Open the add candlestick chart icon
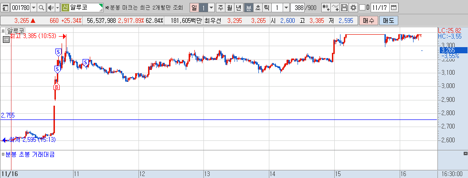The image size is (468, 178). click(x=326, y=8)
